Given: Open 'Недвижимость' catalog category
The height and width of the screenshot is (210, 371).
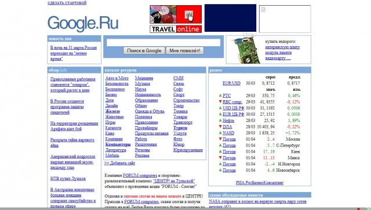Looking at the screenshot, I should [x=148, y=95].
